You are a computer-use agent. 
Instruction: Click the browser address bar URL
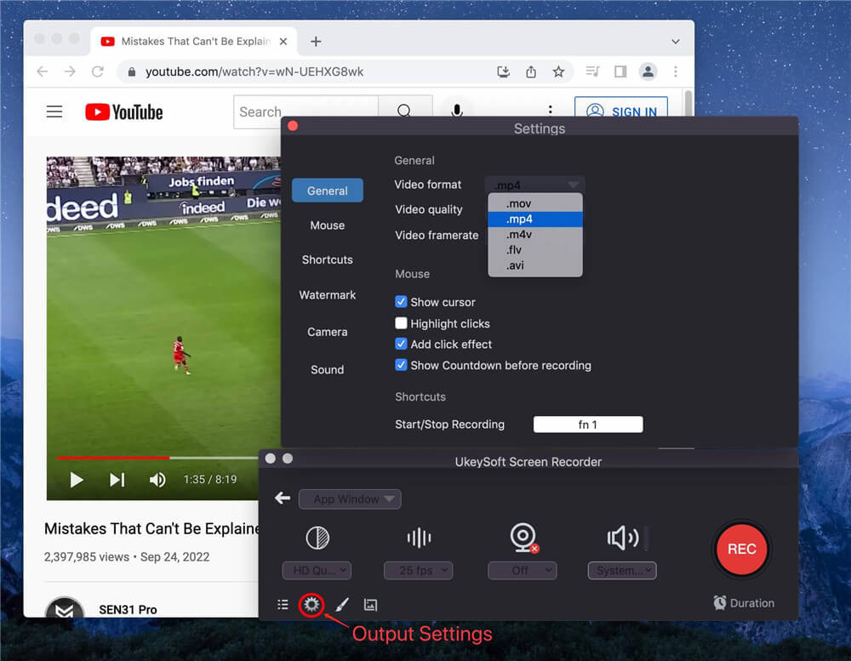(x=254, y=71)
